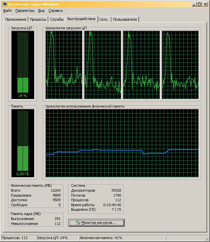Click the window resize grip in status bar
The width and height of the screenshot is (210, 242).
coord(206,238)
